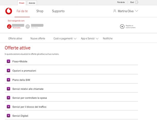The height and width of the screenshot is (122, 157).
Task: Go to Nuove offerte
Action: pos(38,38)
